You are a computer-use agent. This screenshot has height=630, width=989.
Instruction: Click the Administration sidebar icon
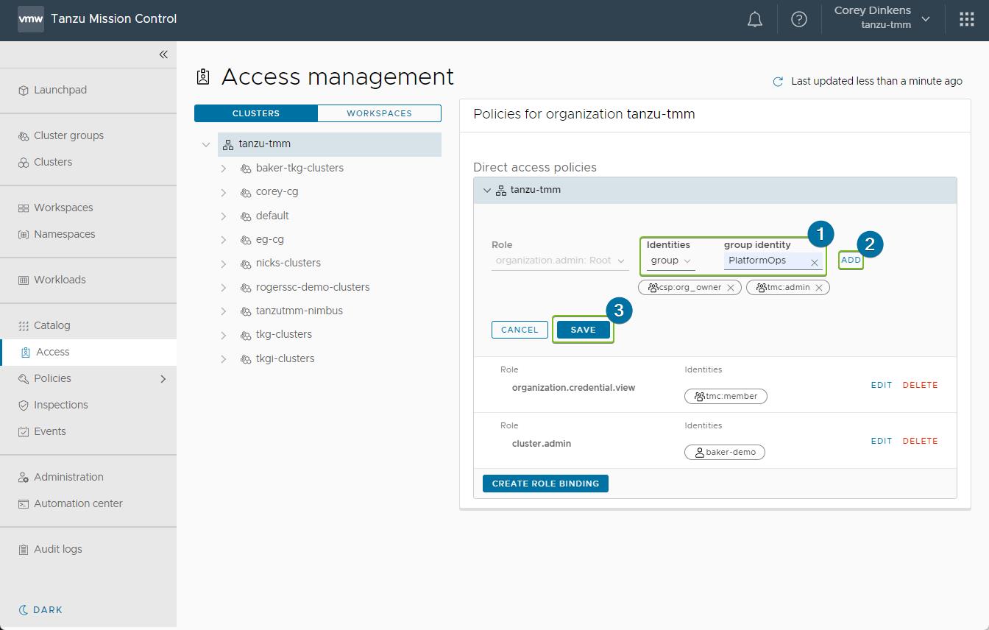(x=24, y=478)
